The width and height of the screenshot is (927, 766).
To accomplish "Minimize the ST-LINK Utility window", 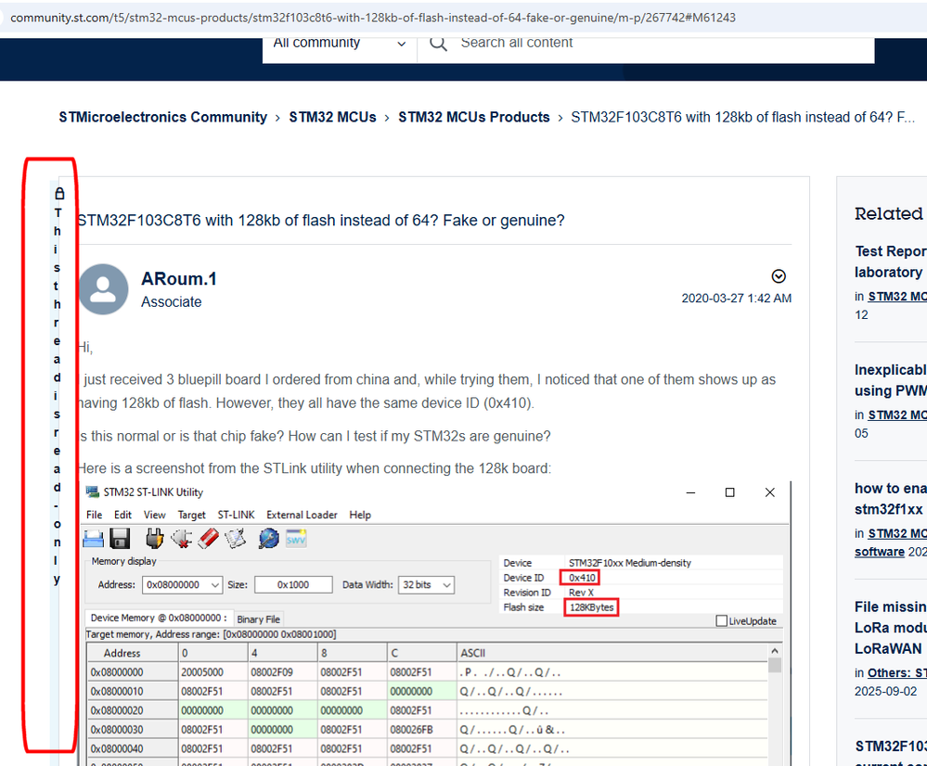I will tap(690, 492).
